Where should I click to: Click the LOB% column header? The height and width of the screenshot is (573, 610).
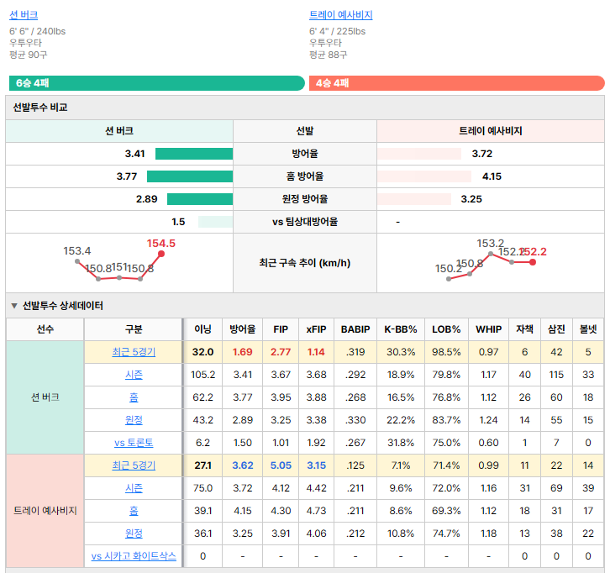[446, 329]
